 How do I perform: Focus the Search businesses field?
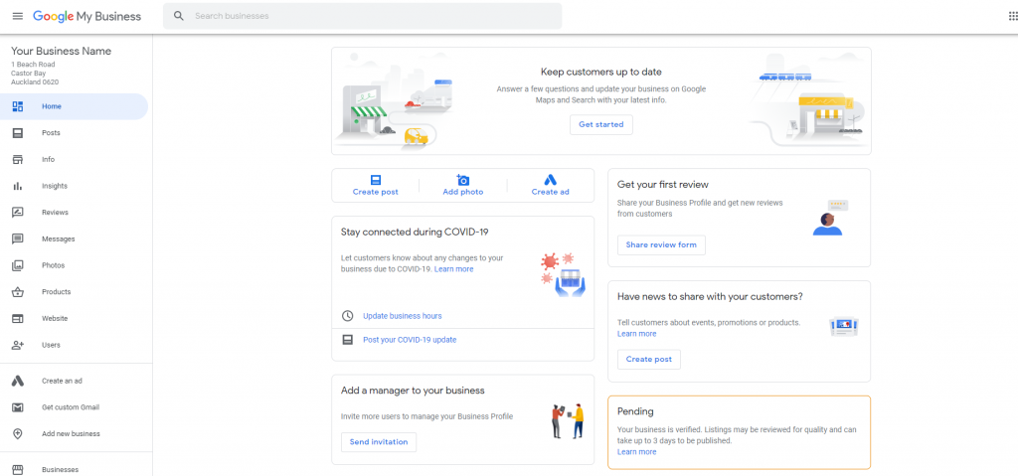(362, 16)
